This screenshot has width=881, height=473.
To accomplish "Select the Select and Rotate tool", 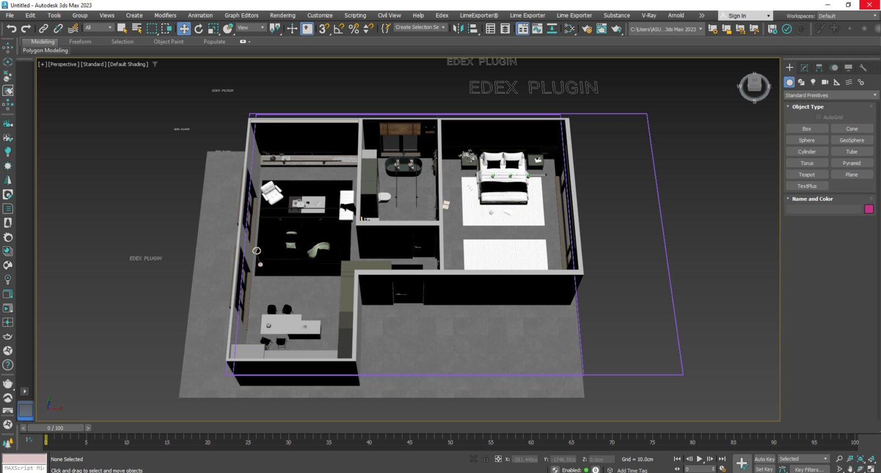I will coord(199,29).
